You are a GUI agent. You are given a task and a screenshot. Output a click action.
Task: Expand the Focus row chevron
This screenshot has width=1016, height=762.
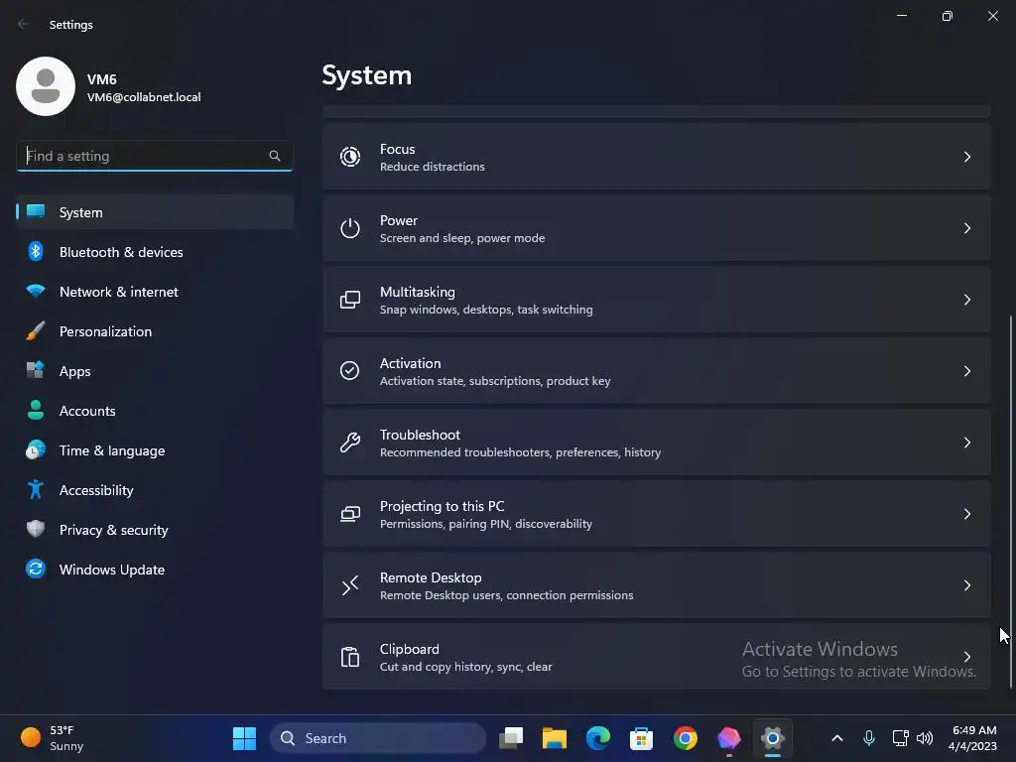click(x=966, y=157)
